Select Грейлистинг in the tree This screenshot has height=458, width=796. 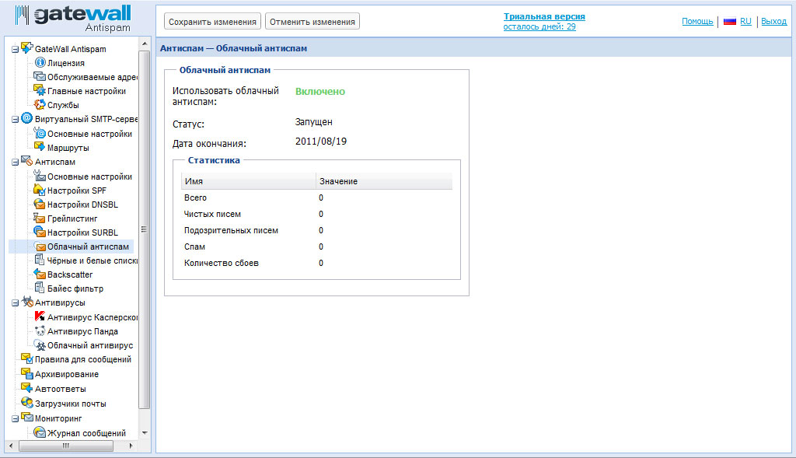[72, 219]
